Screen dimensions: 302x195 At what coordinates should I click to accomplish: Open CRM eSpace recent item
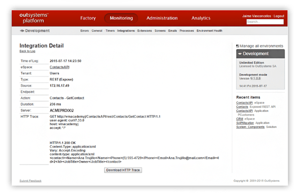tap(240, 119)
